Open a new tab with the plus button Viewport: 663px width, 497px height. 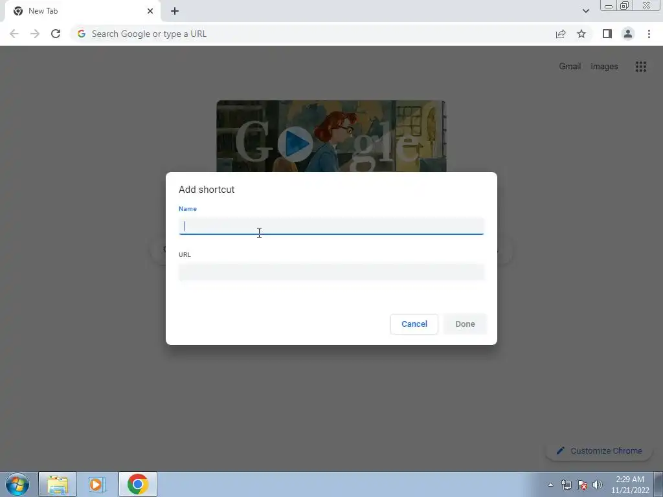[x=175, y=11]
